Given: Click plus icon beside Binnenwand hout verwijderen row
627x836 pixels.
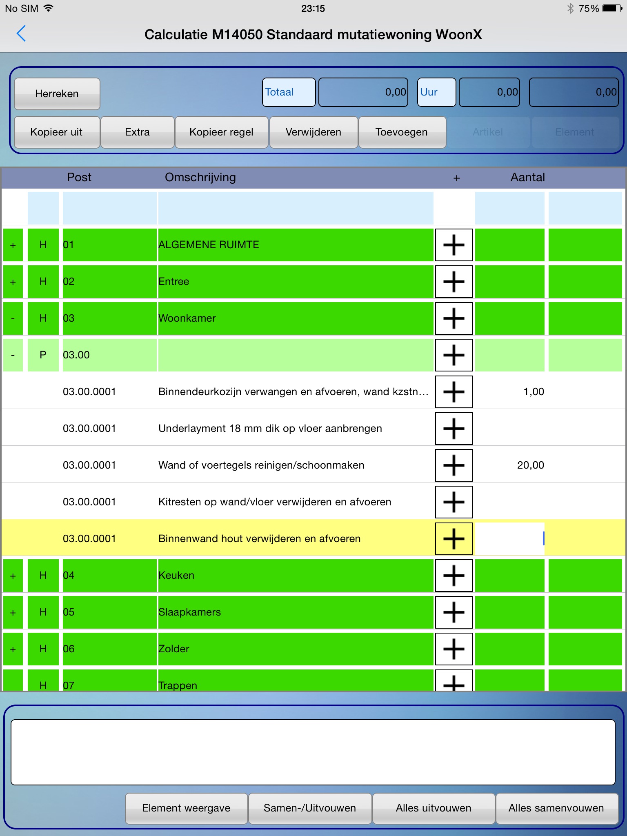Looking at the screenshot, I should pyautogui.click(x=454, y=539).
